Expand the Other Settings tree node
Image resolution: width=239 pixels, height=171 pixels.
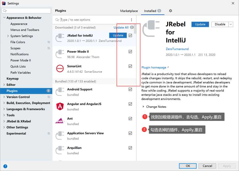point(4,127)
